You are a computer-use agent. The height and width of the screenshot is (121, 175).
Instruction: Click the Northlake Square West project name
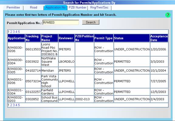point(49,61)
